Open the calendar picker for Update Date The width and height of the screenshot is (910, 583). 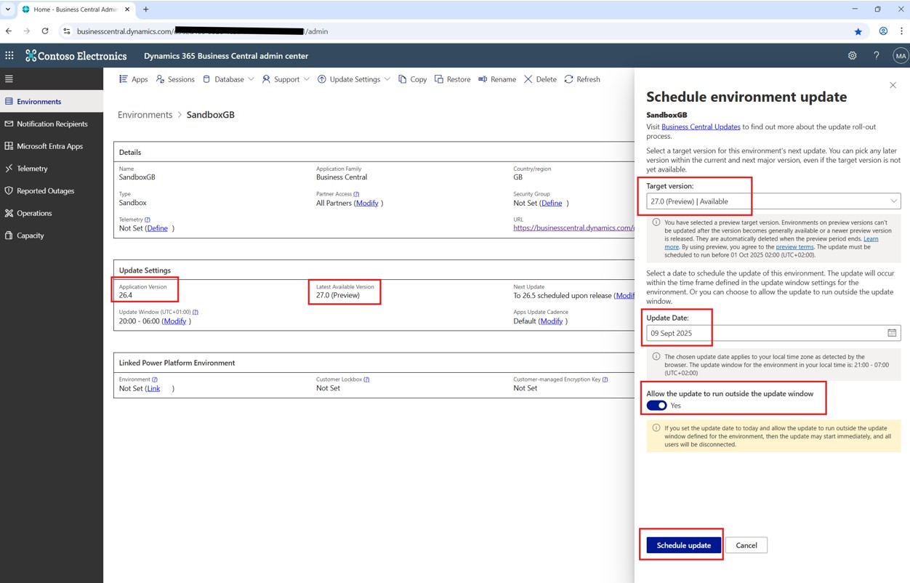(x=892, y=333)
